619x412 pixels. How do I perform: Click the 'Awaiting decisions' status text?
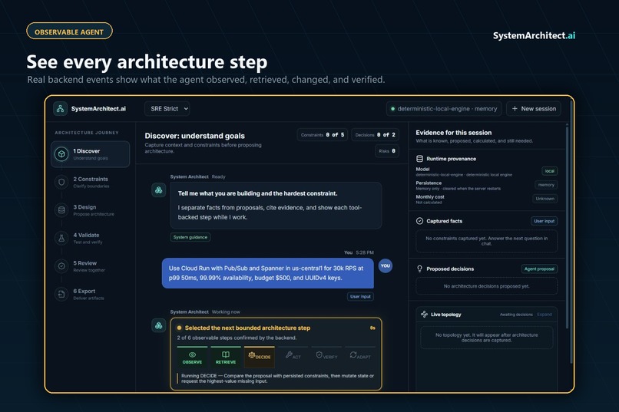pos(516,315)
